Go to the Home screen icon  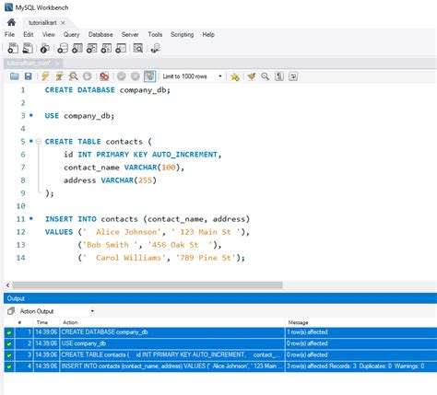11,22
